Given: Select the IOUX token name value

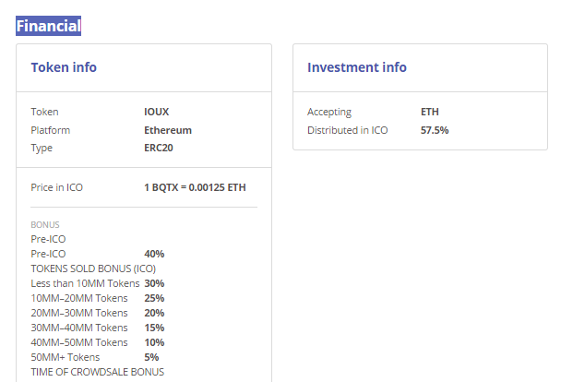Looking at the screenshot, I should (157, 113).
